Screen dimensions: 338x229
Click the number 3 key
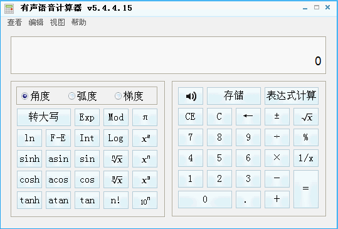tap(248, 179)
